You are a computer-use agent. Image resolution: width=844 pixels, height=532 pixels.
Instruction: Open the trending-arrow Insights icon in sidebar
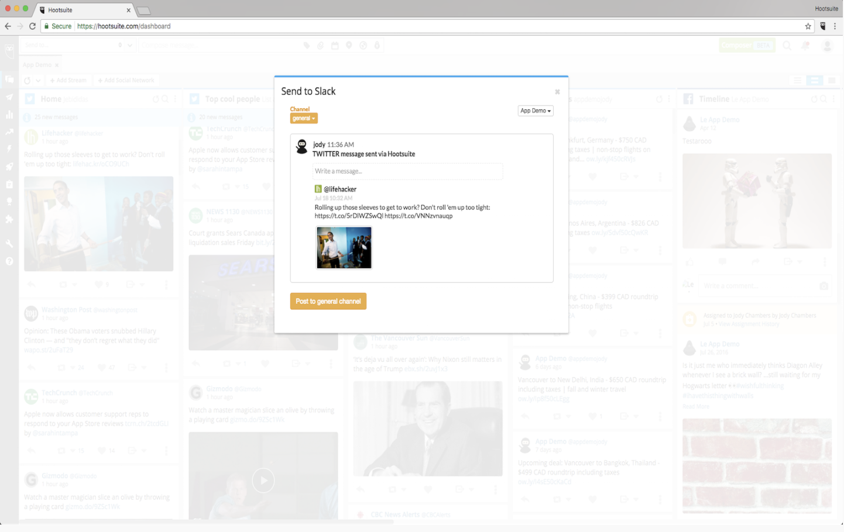tap(9, 132)
